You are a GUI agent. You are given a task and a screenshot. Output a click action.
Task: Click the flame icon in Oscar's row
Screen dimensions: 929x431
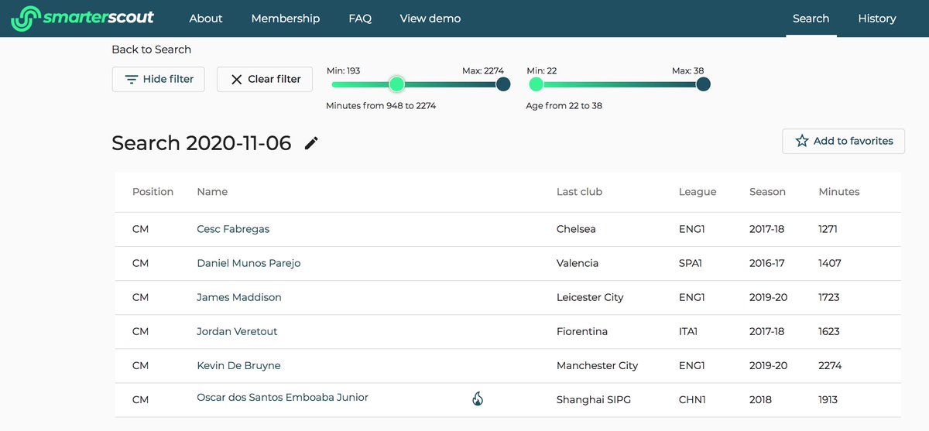click(478, 399)
